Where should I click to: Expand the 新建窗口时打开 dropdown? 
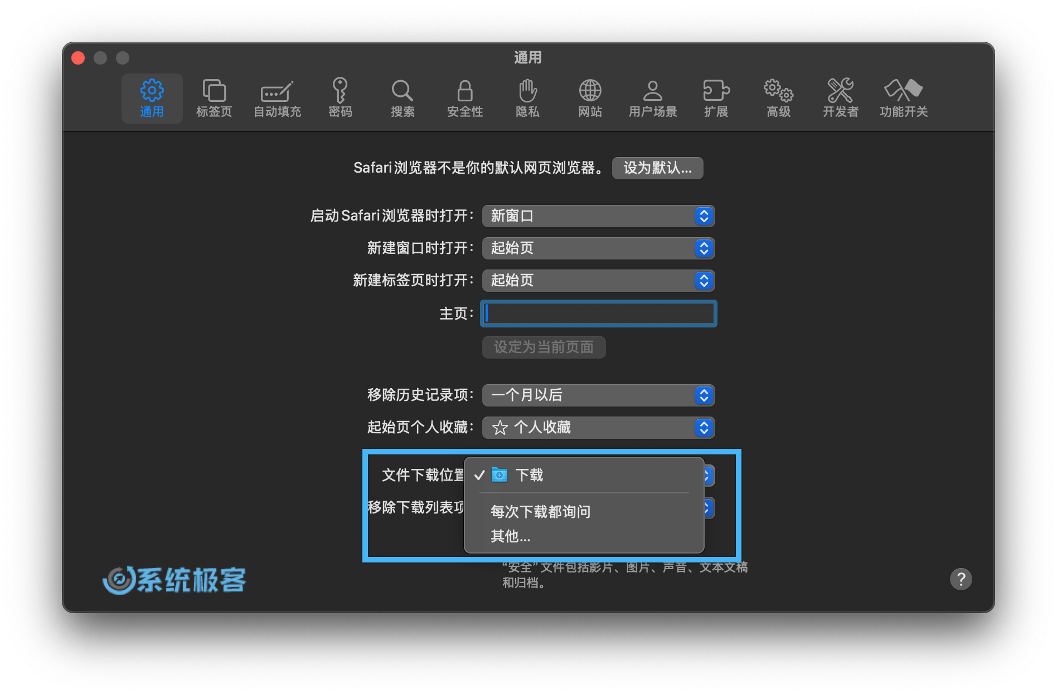coord(598,248)
